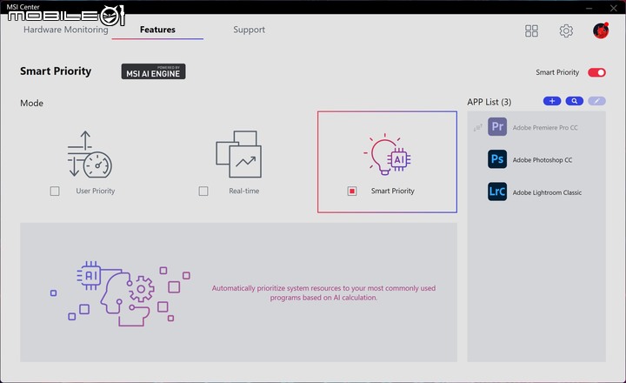This screenshot has height=383, width=626.
Task: Add an app with the plus button
Action: (x=552, y=101)
